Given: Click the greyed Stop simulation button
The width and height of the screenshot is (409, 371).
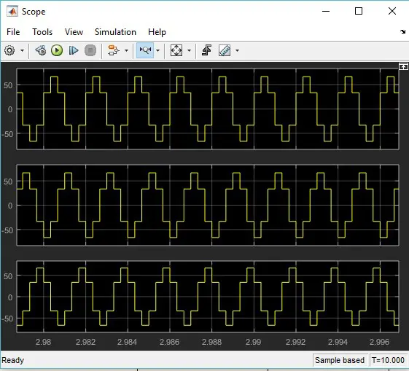Looking at the screenshot, I should [90, 50].
